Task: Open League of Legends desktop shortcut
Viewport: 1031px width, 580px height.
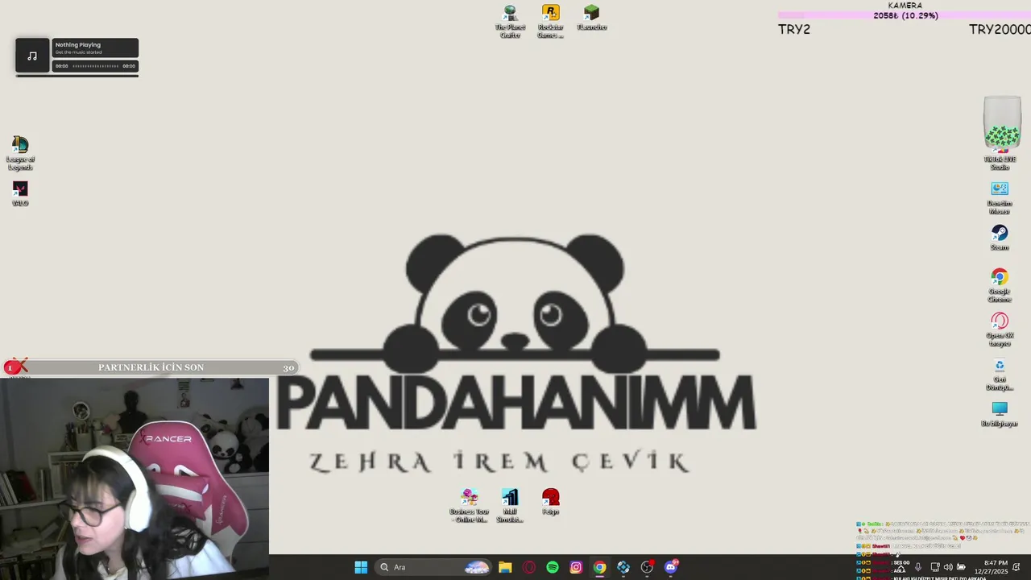Action: click(20, 153)
